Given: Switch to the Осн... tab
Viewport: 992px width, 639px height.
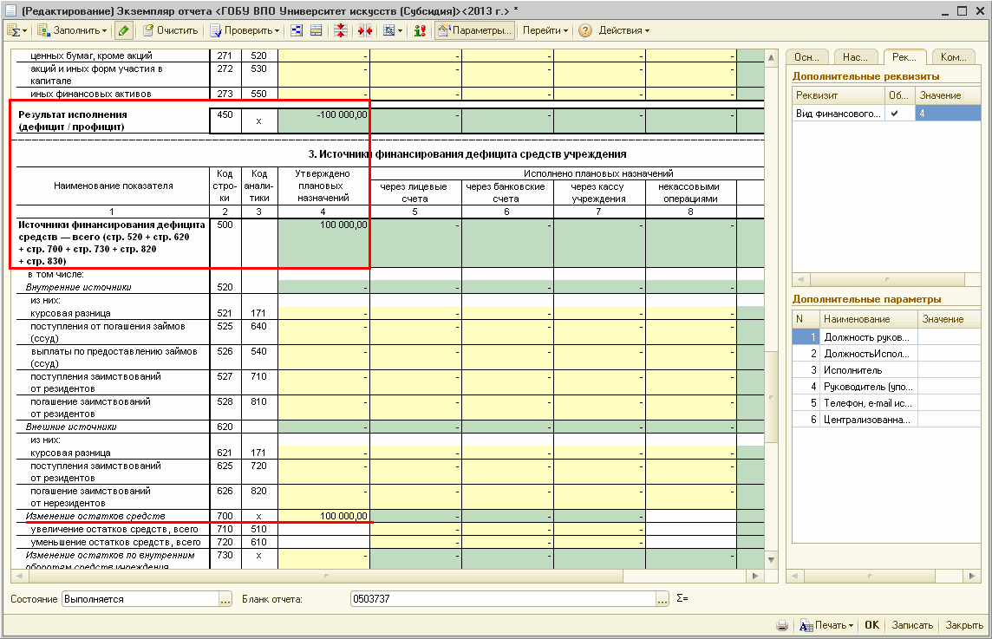Looking at the screenshot, I should click(x=806, y=57).
